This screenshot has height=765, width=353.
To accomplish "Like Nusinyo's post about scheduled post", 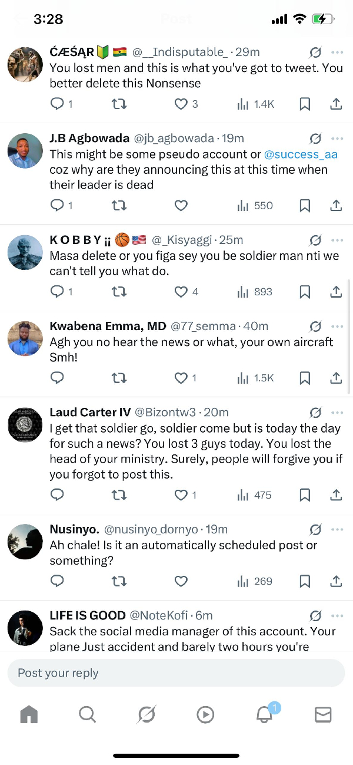I will pos(181,582).
